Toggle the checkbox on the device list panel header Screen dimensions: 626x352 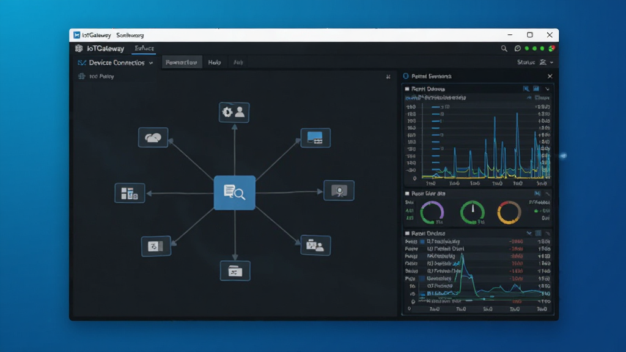coord(407,233)
